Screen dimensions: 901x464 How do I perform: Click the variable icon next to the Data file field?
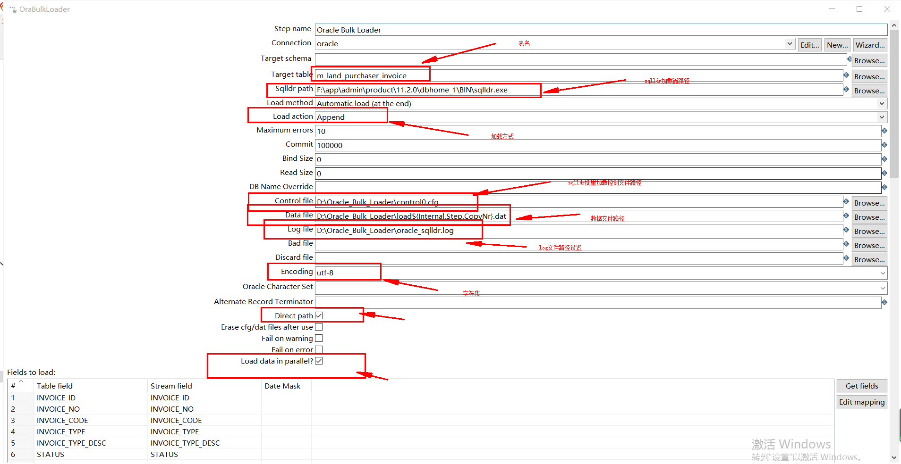pyautogui.click(x=845, y=216)
